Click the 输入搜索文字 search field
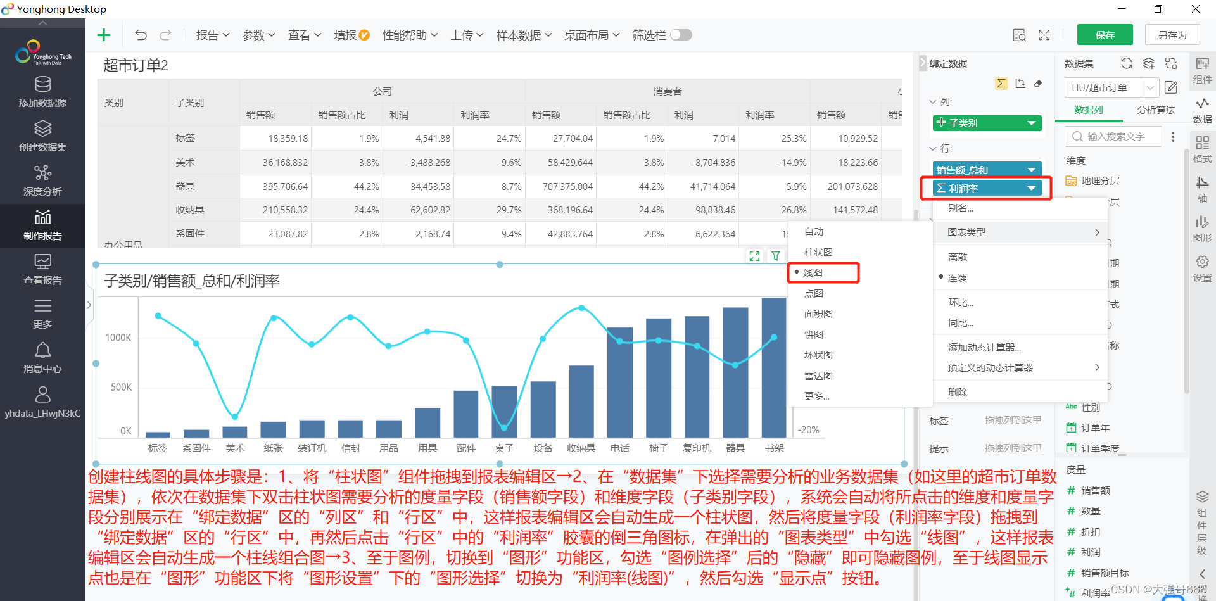Screen dimensions: 1216x601 click(1113, 137)
